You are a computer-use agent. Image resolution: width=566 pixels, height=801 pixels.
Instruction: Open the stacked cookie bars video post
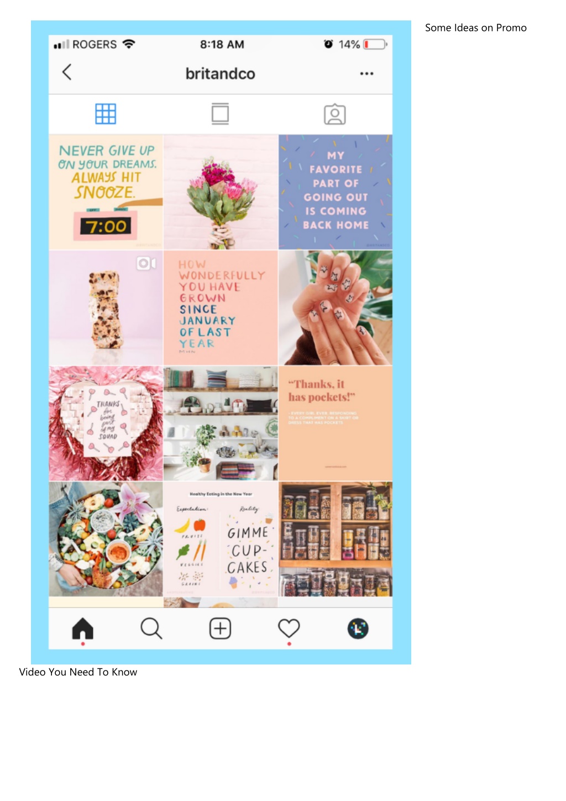pos(106,308)
